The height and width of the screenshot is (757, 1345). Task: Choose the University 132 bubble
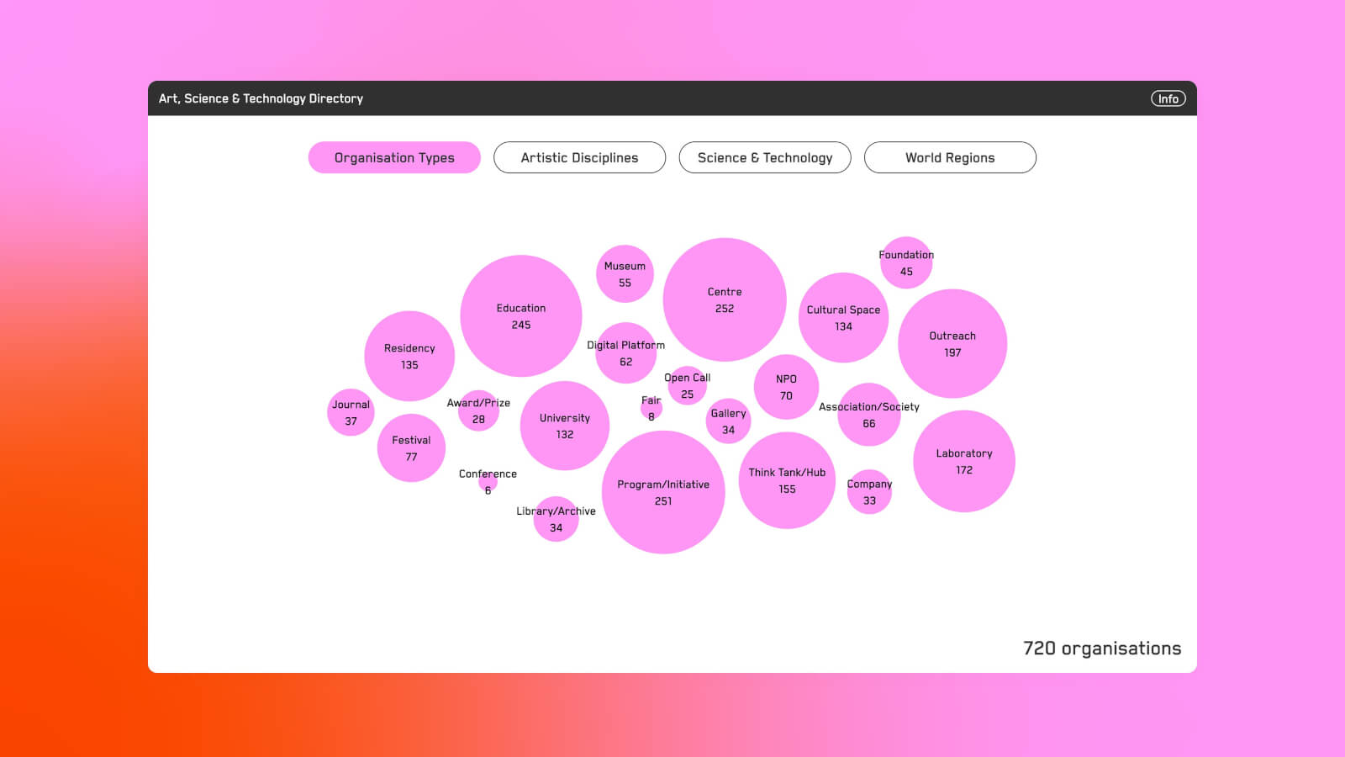click(565, 426)
